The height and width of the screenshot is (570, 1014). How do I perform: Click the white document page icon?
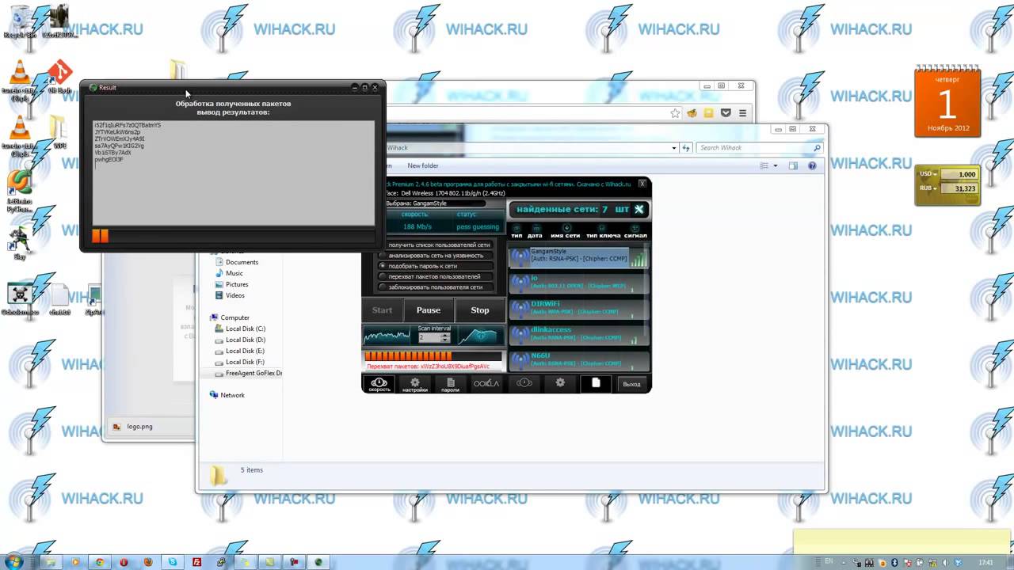pos(596,383)
